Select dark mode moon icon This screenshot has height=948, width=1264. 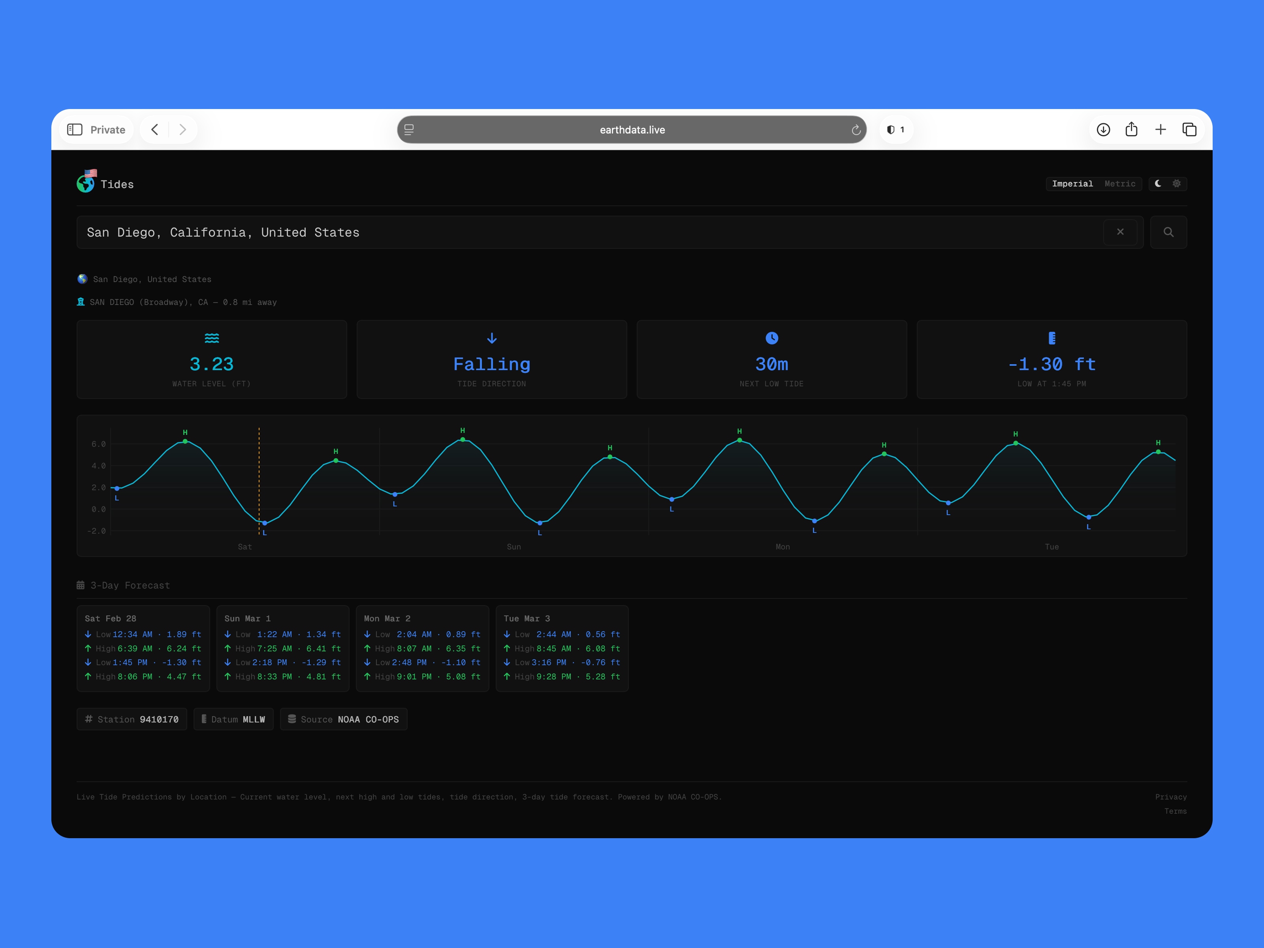[1158, 183]
